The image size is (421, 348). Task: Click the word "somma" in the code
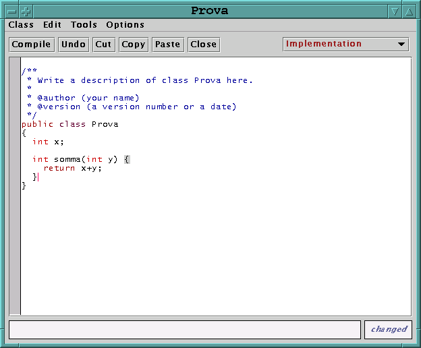pyautogui.click(x=67, y=160)
